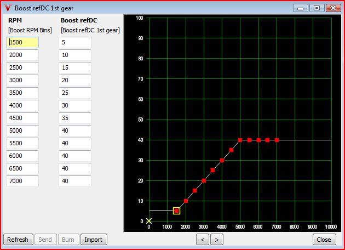Select the 6000 RPM input field
Screen dimensions: 345x250
tap(22, 156)
